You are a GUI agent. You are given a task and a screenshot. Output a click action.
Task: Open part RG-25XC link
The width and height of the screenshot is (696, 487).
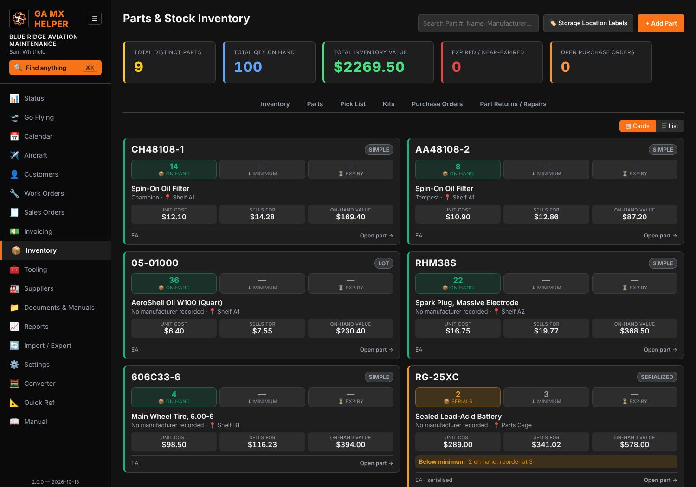tap(660, 480)
